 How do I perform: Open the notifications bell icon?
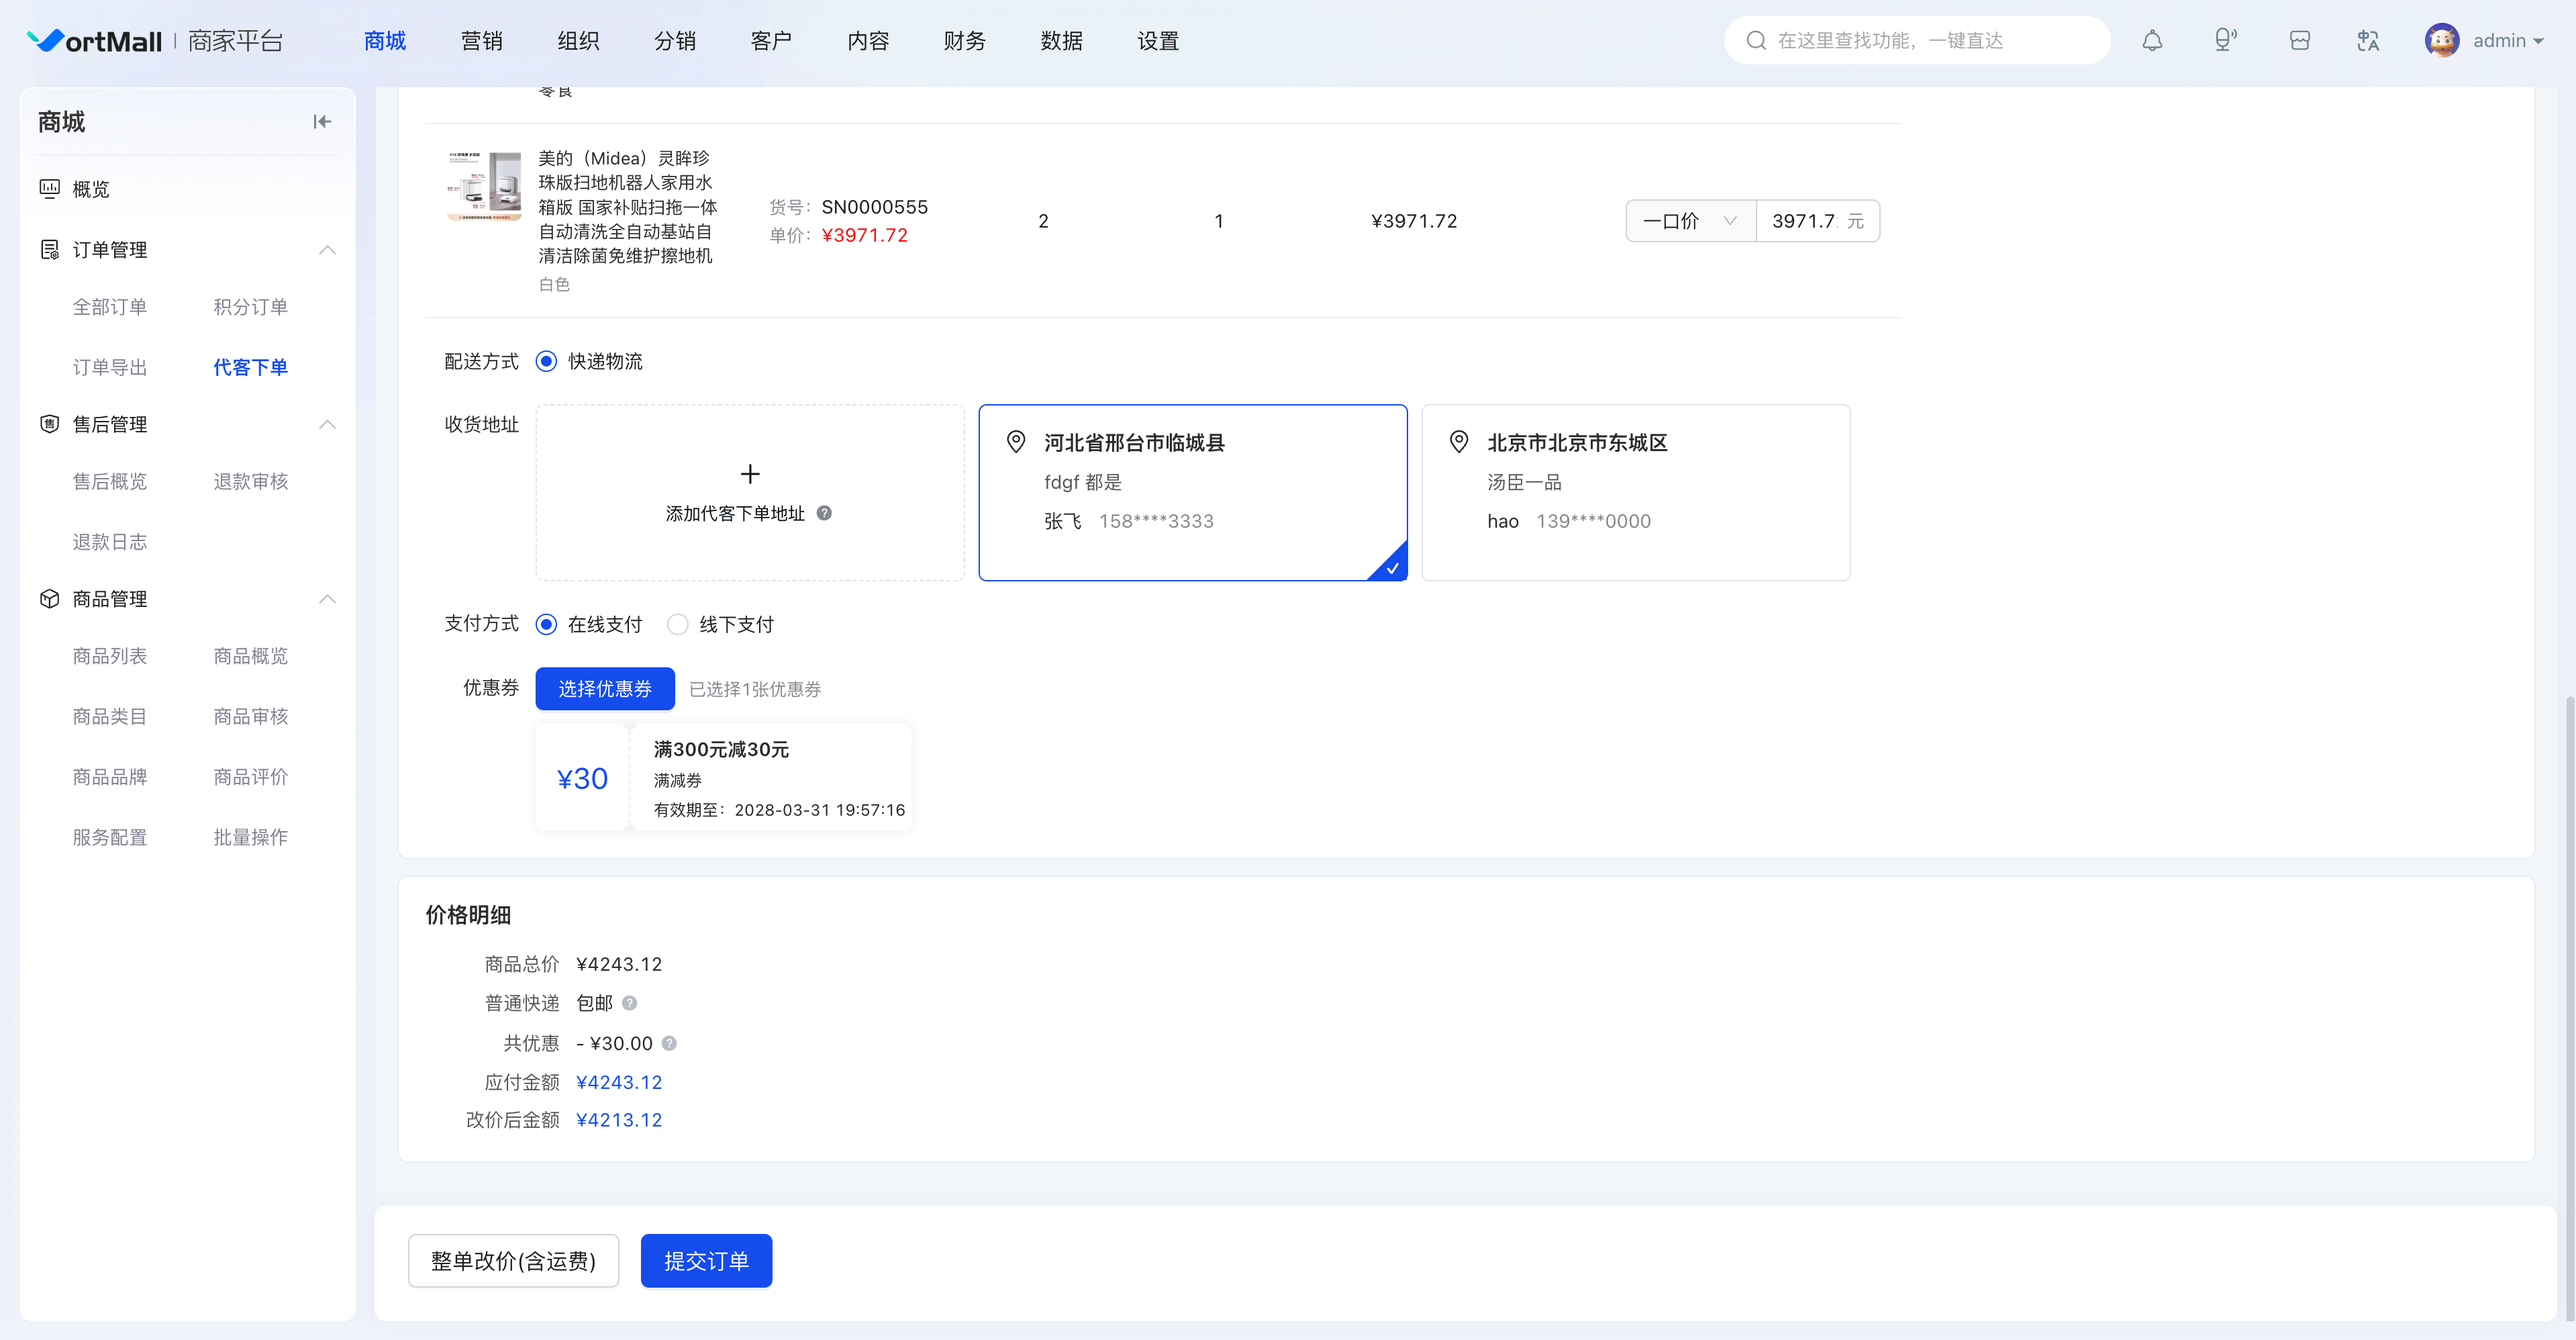(x=2152, y=41)
